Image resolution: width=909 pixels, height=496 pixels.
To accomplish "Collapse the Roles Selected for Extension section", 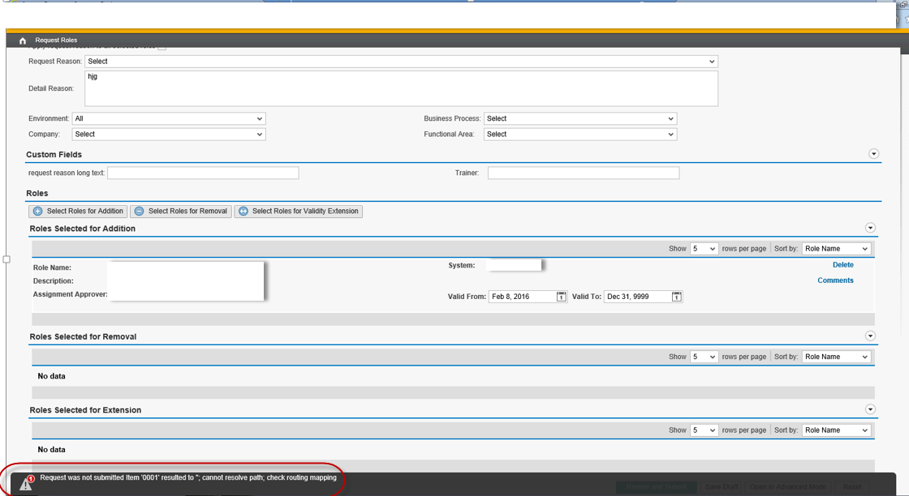I will pyautogui.click(x=870, y=410).
